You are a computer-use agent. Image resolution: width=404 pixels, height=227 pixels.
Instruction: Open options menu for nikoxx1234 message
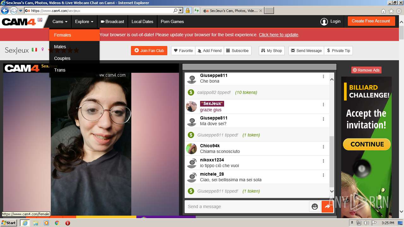pos(323,161)
